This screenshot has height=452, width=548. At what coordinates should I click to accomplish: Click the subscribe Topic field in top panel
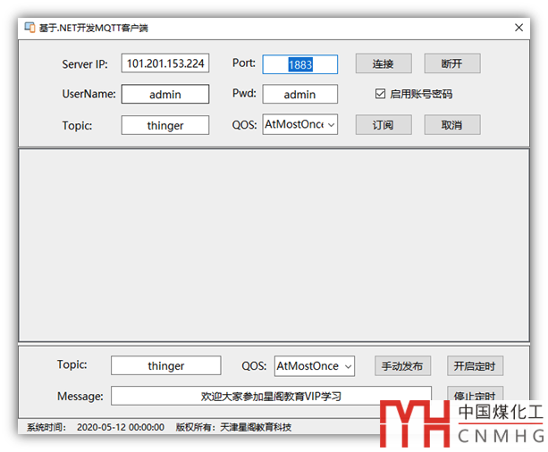(x=165, y=125)
